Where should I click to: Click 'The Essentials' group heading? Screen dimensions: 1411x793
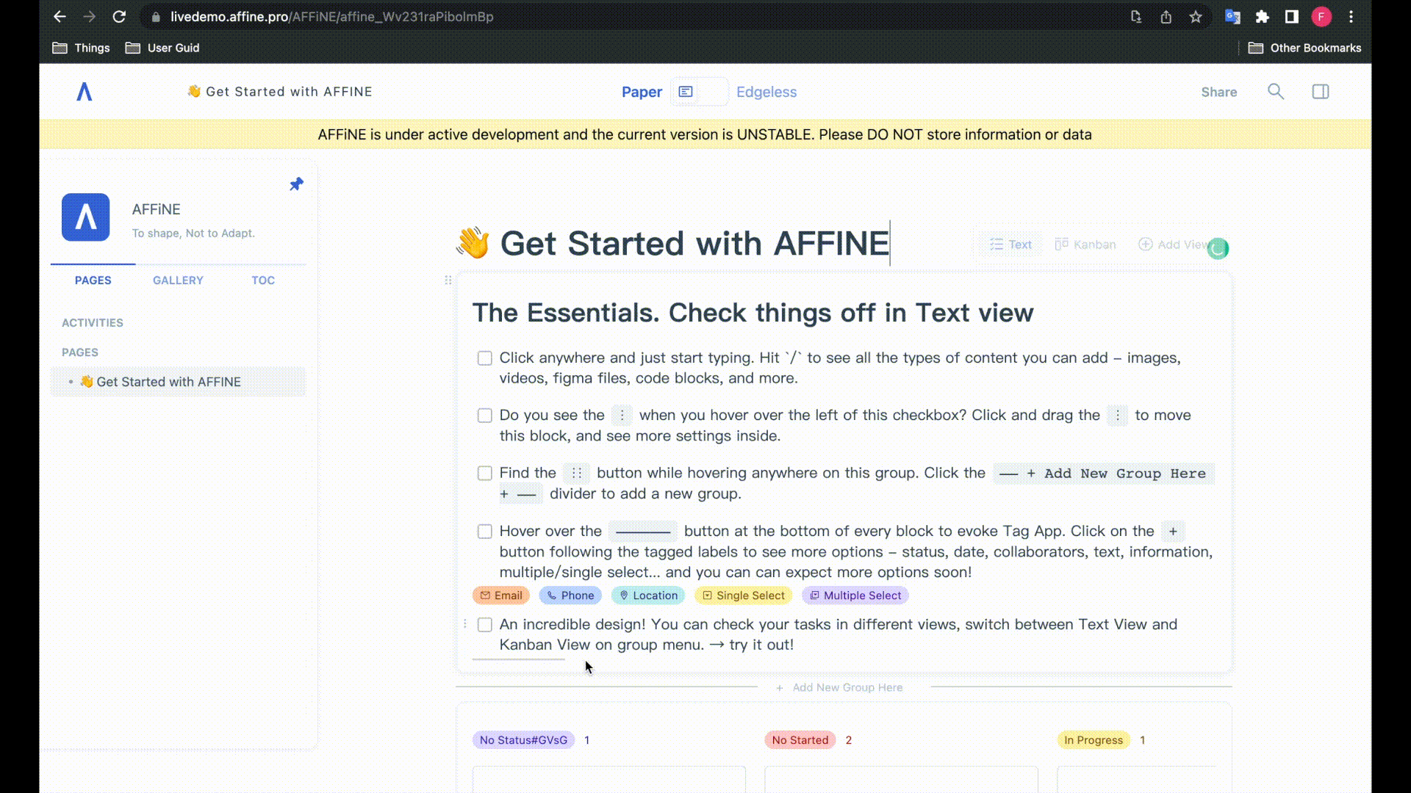click(x=753, y=313)
